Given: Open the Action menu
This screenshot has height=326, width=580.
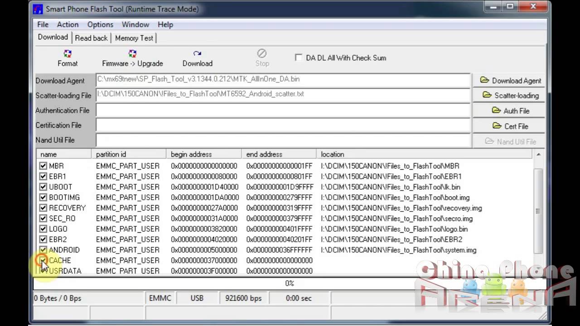Looking at the screenshot, I should tap(68, 24).
